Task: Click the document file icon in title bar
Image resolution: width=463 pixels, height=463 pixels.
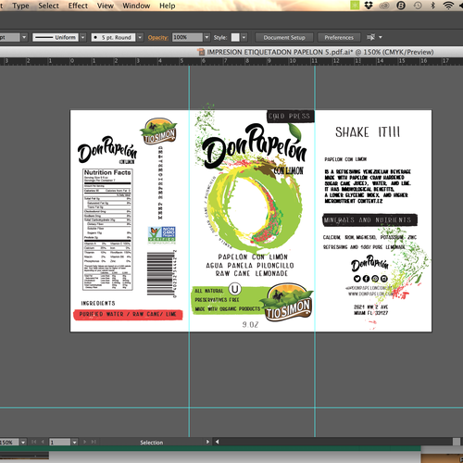Action: tap(201, 52)
